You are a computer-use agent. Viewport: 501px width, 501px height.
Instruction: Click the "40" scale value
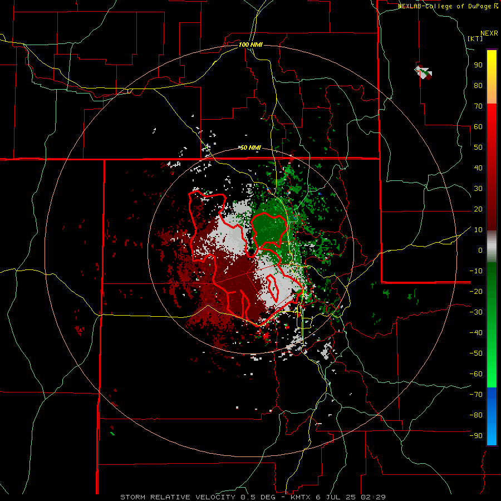click(478, 168)
